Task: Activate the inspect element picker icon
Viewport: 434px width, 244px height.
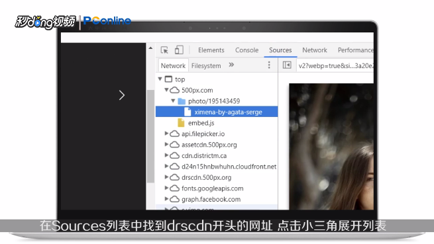Action: pyautogui.click(x=164, y=50)
